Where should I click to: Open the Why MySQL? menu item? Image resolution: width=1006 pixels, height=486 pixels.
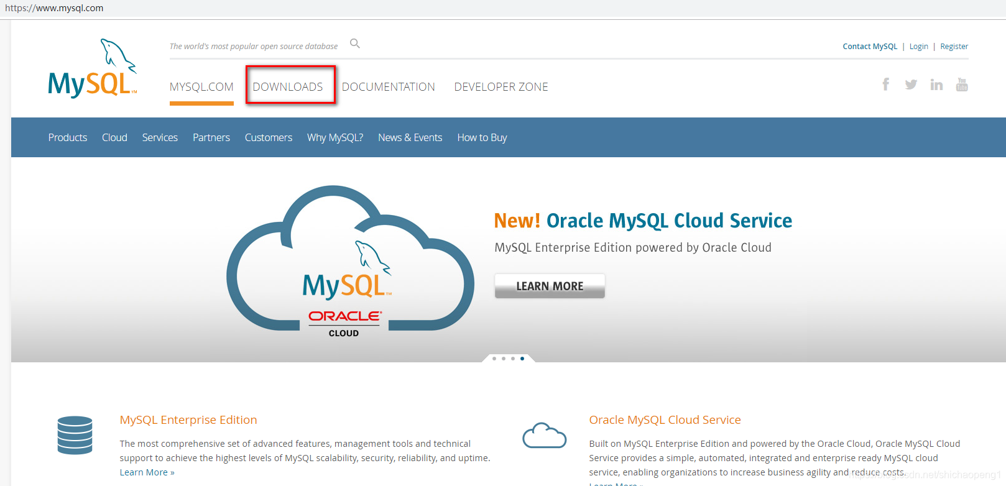pyautogui.click(x=335, y=137)
